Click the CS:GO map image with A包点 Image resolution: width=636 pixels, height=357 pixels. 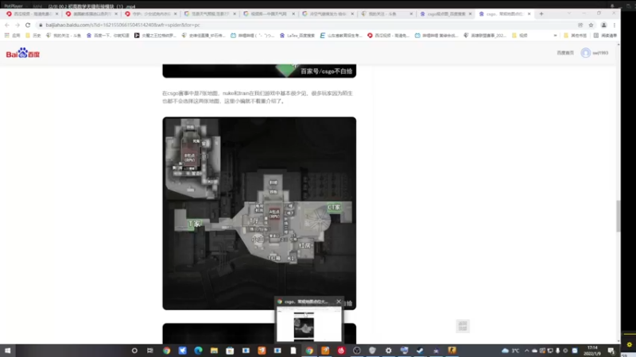[x=259, y=213]
